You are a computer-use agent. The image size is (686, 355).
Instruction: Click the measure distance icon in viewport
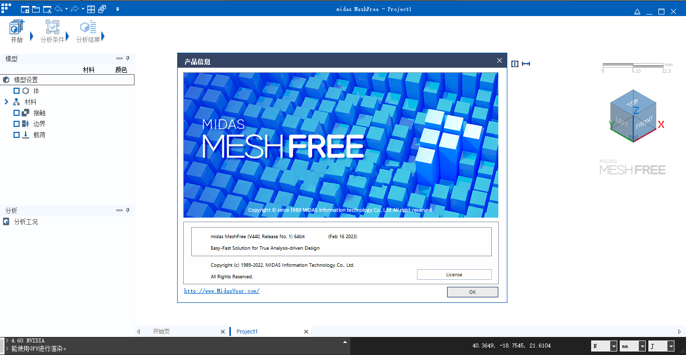(526, 64)
